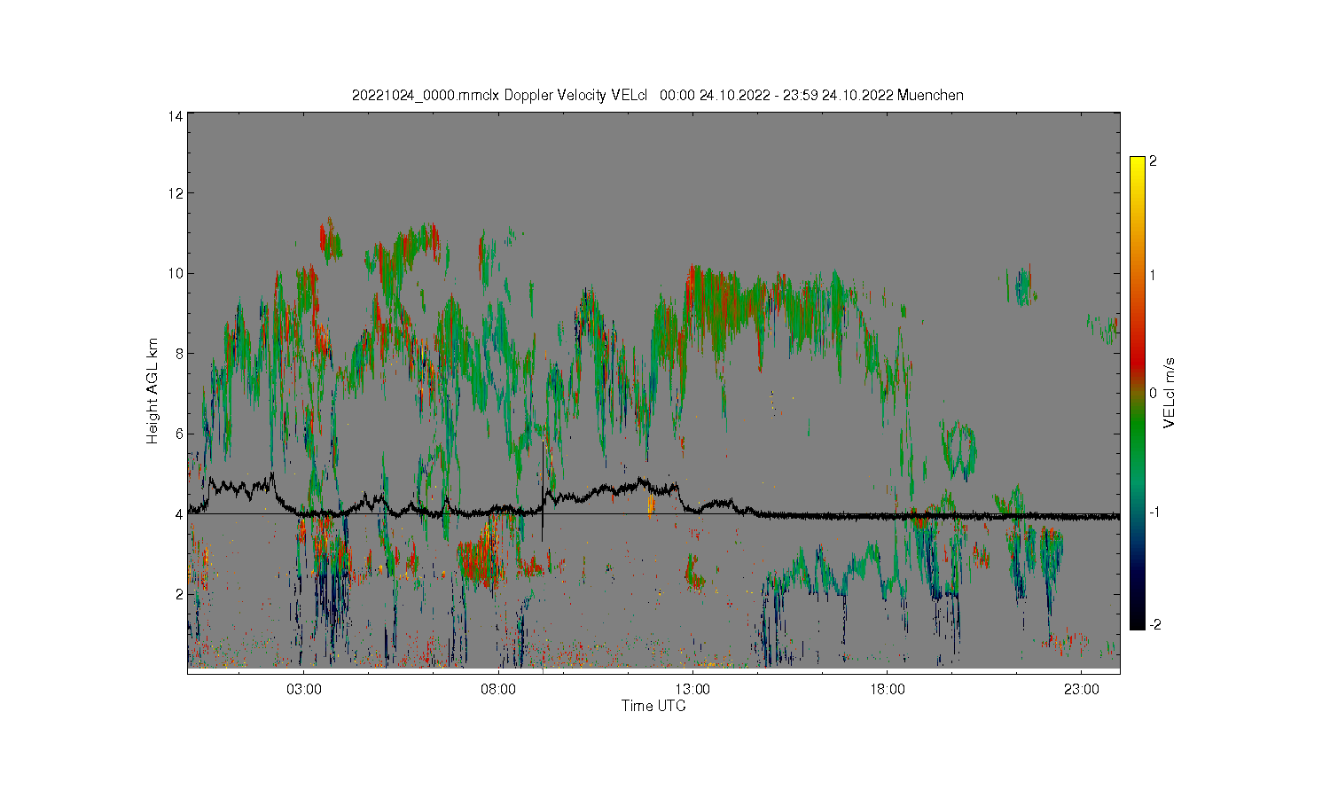
Task: Click the 23:00 tick label on the time axis
Action: point(1081,689)
